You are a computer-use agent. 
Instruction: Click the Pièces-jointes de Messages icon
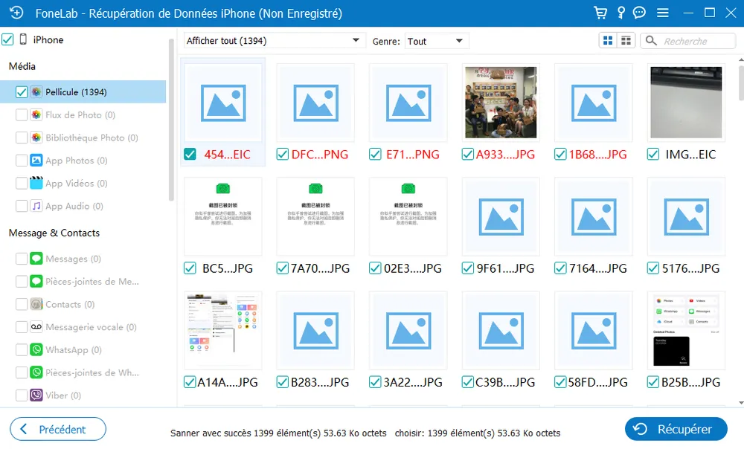(36, 281)
